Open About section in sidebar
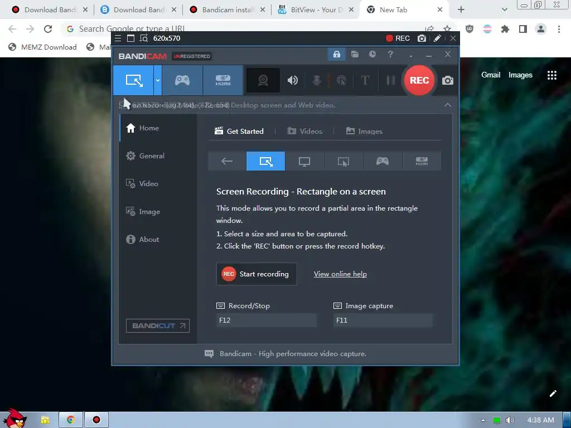The width and height of the screenshot is (571, 428). pyautogui.click(x=158, y=239)
